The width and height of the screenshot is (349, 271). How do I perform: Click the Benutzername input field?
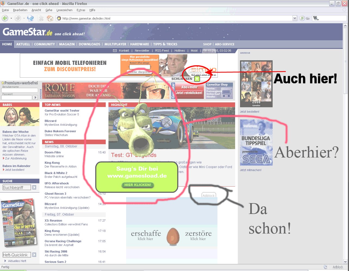coord(20,90)
